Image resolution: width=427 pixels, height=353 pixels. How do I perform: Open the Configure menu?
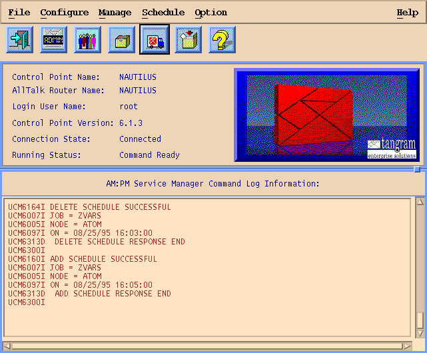(64, 13)
